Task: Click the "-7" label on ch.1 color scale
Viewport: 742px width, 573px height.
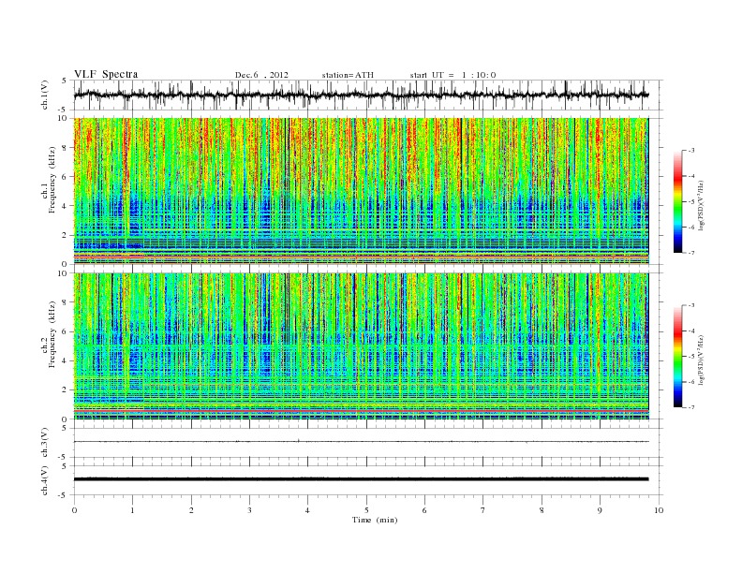Action: [690, 253]
